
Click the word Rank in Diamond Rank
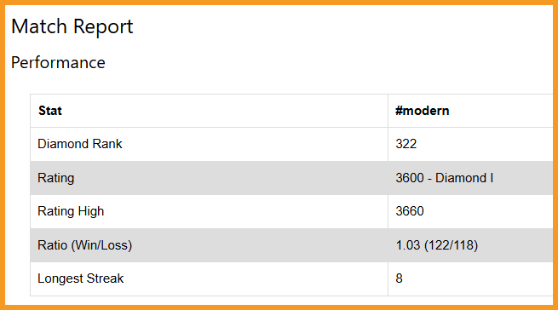tap(107, 144)
